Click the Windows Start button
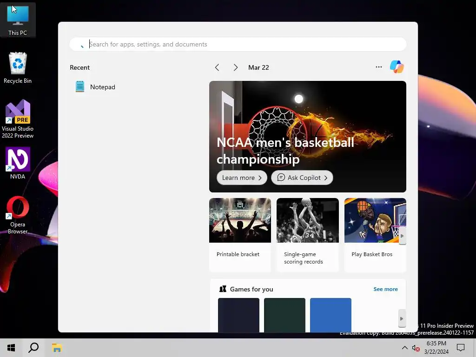Viewport: 476px width, 357px height. (x=11, y=348)
